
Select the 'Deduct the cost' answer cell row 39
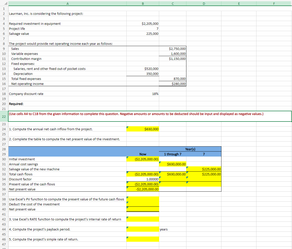[143, 204]
